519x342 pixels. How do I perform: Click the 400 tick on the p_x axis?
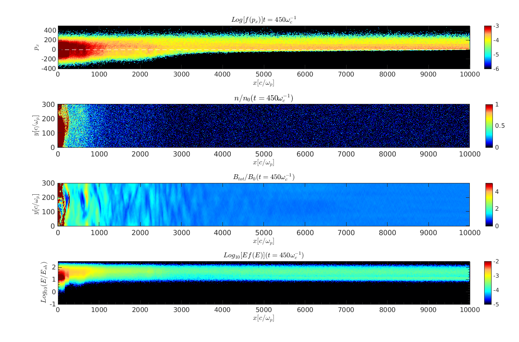click(50, 30)
